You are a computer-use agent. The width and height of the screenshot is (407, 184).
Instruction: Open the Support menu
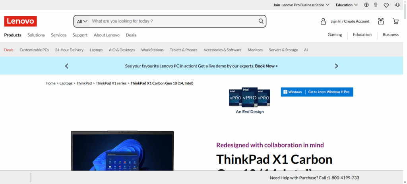point(80,35)
